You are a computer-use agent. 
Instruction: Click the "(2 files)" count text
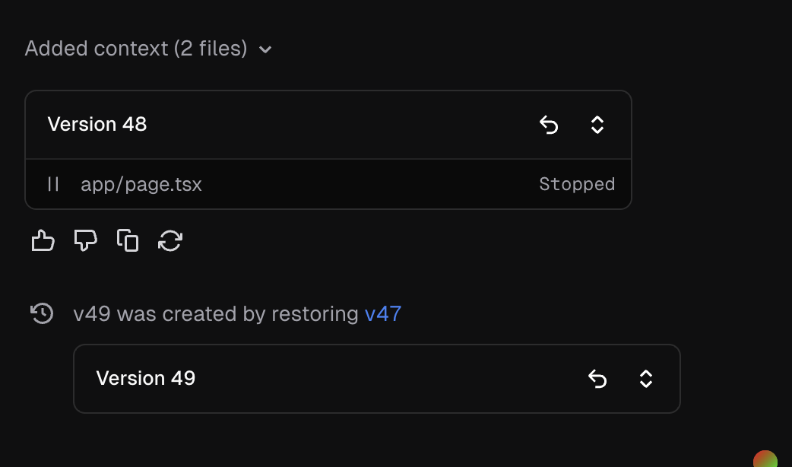point(211,49)
